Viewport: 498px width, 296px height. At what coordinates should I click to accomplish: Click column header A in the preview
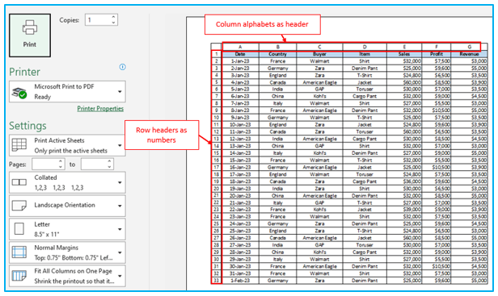point(240,47)
